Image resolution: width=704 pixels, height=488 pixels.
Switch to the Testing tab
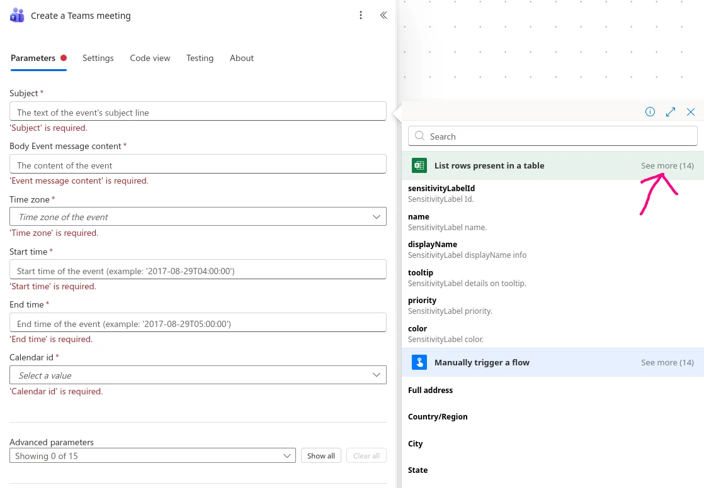(200, 58)
